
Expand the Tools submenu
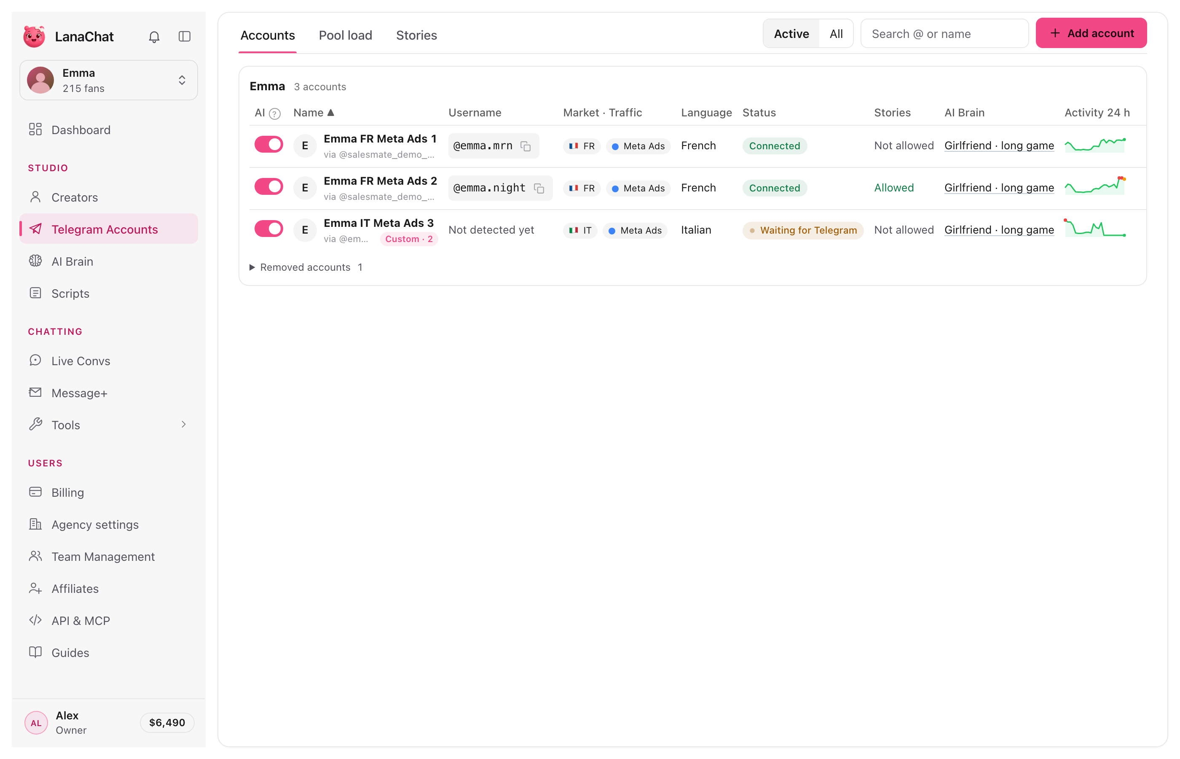click(108, 425)
